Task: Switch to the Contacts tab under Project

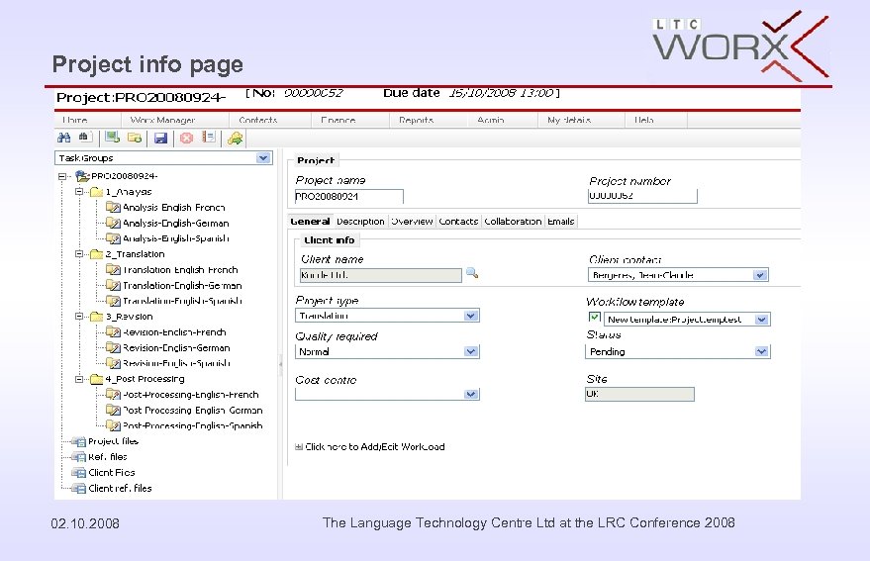Action: (458, 222)
